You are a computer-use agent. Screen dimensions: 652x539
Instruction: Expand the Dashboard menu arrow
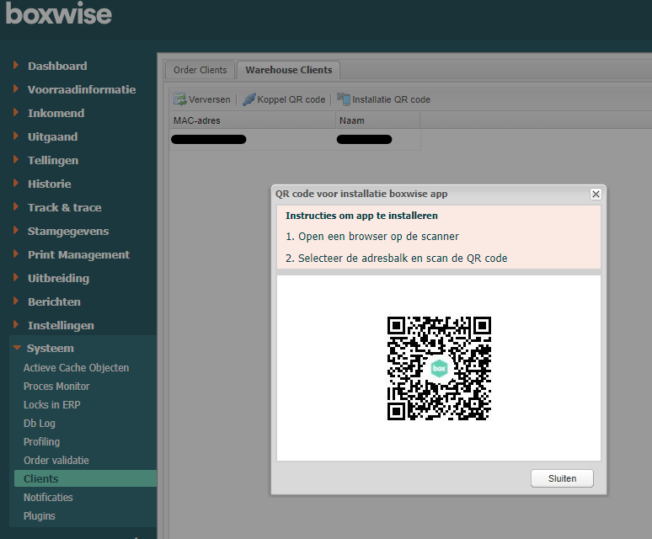[x=16, y=66]
